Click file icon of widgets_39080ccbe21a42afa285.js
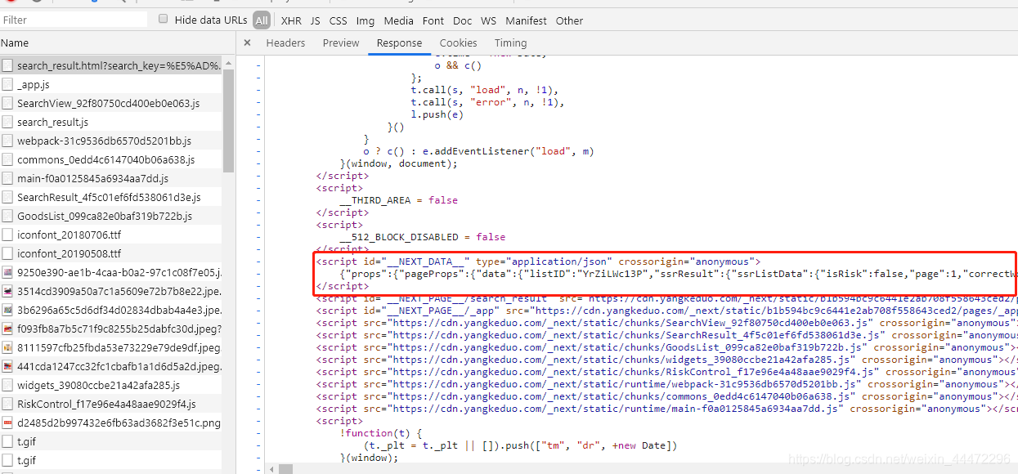1018x474 pixels. point(7,385)
